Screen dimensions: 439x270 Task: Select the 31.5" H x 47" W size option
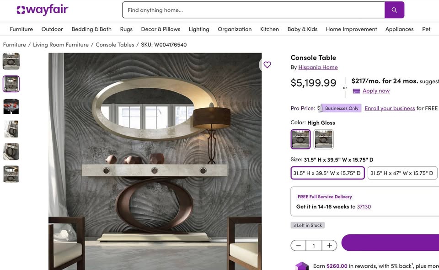click(402, 173)
